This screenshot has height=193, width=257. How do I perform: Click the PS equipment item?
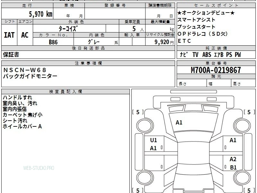pos(229,55)
